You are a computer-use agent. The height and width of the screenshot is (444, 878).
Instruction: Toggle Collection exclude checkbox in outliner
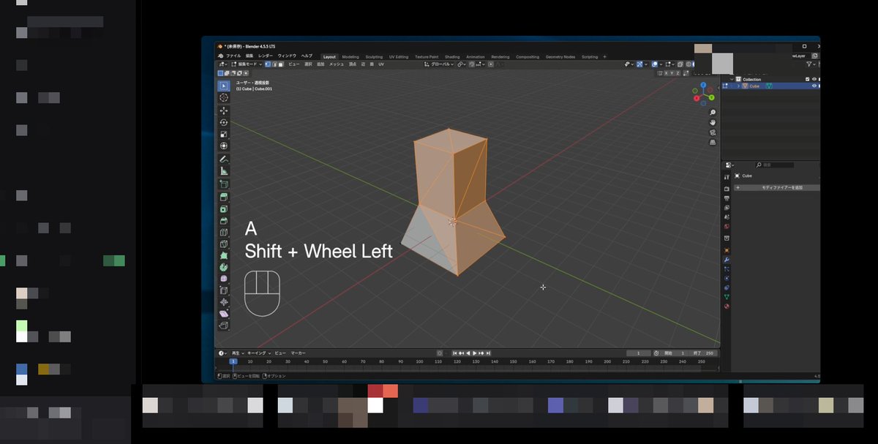point(807,79)
